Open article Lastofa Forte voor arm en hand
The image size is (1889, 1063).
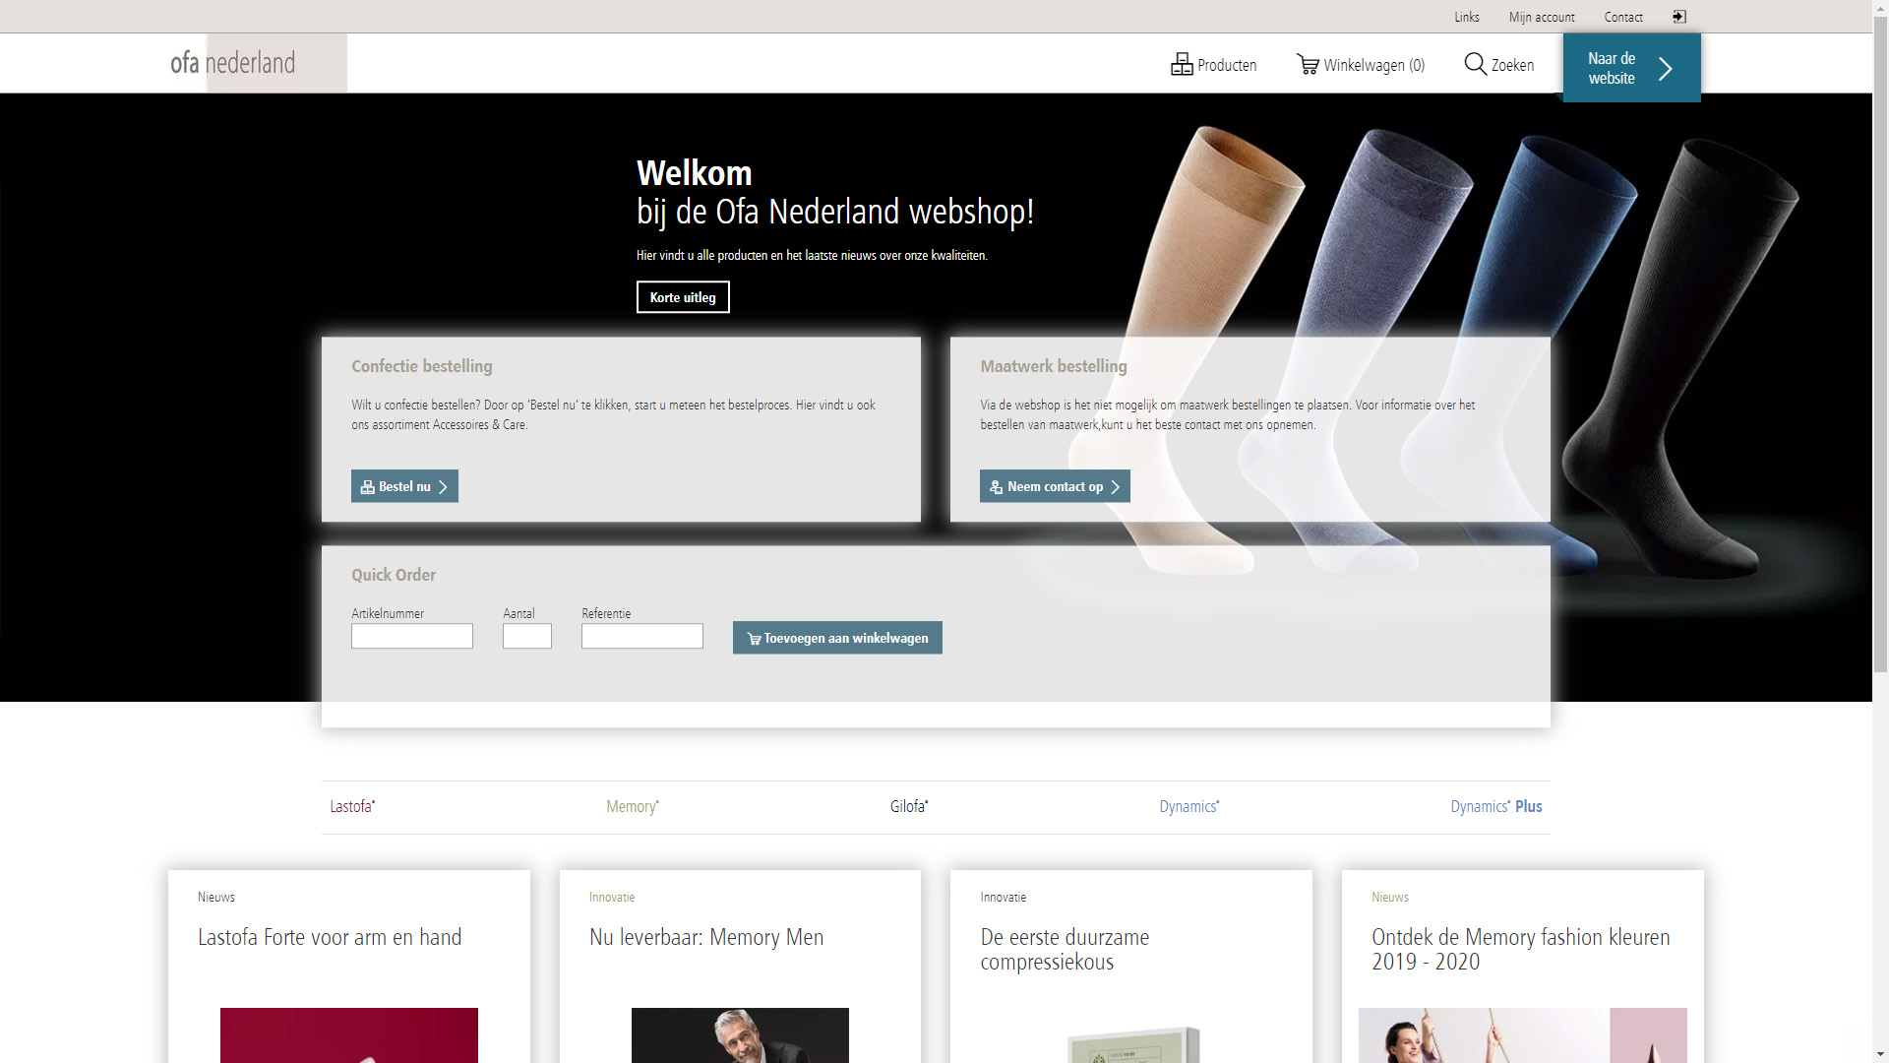click(330, 937)
